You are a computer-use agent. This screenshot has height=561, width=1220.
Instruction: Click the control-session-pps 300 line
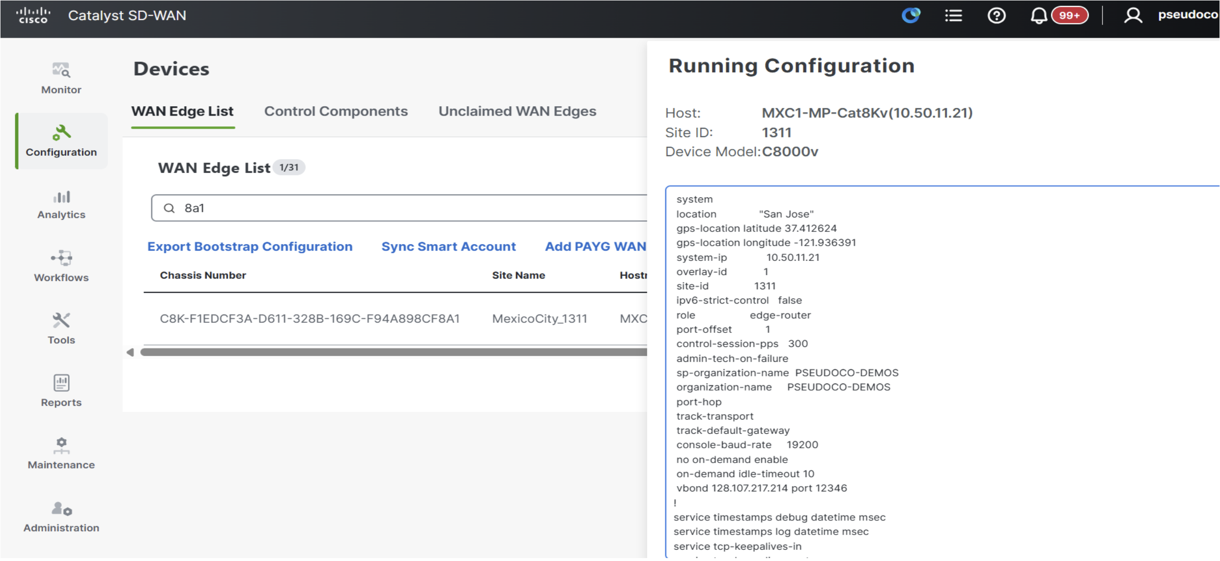click(742, 344)
